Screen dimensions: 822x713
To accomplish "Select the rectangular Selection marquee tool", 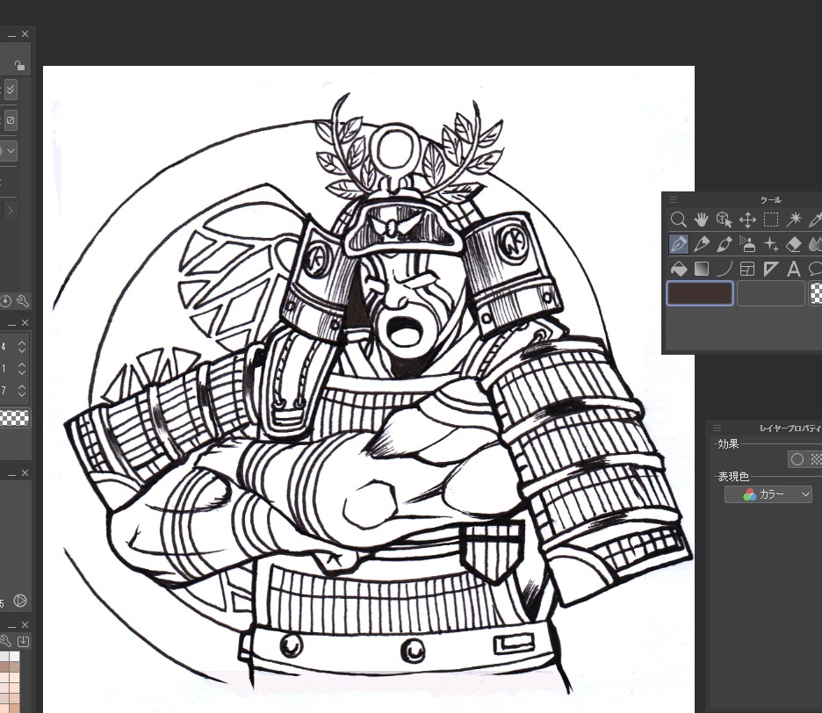I will pos(771,220).
